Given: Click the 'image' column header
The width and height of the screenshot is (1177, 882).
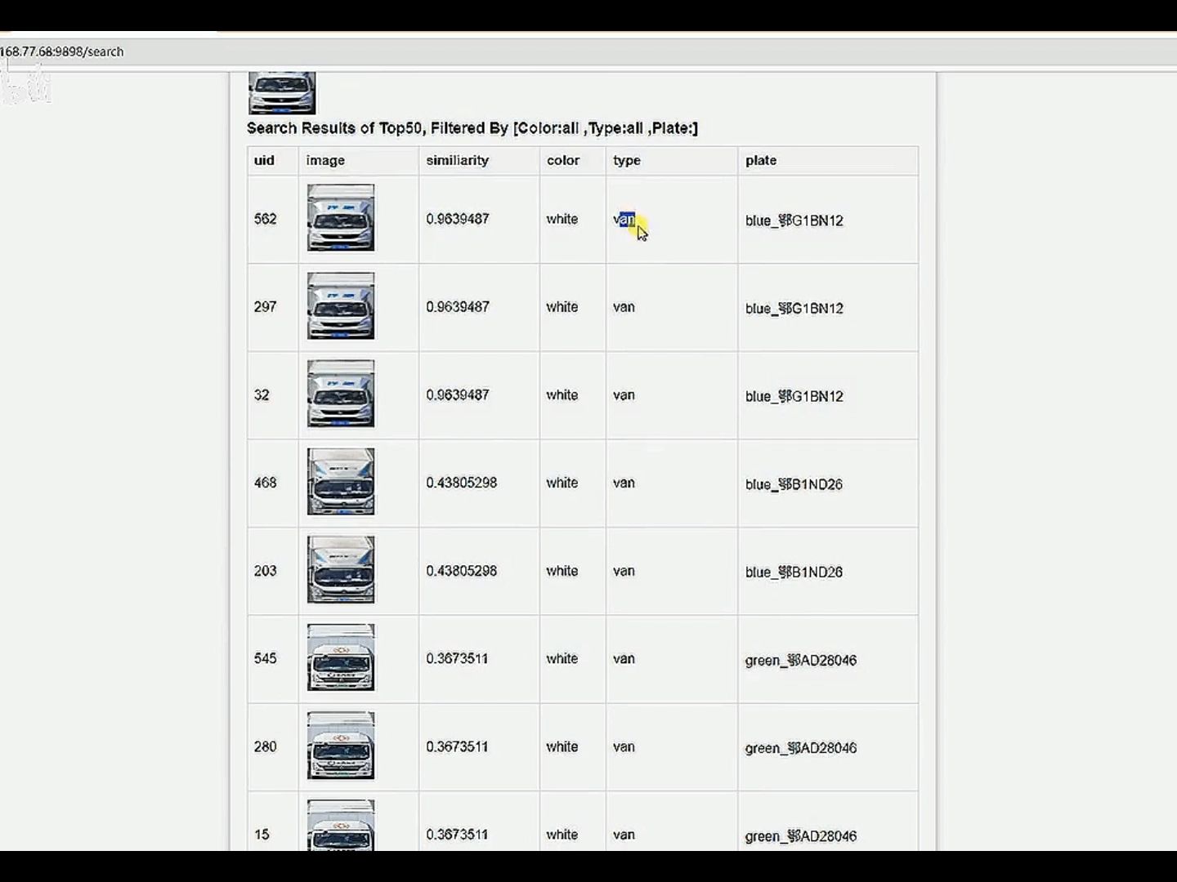Looking at the screenshot, I should [x=325, y=160].
